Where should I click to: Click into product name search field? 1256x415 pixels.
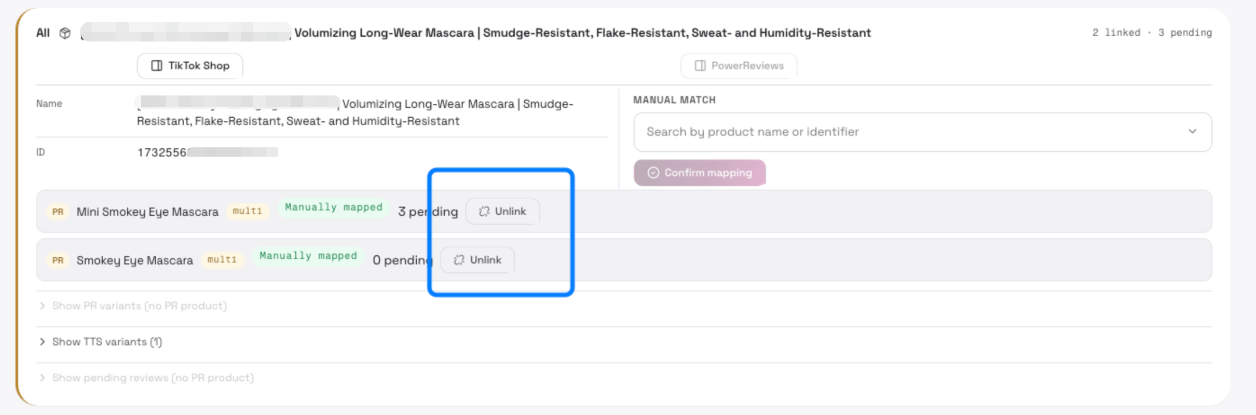tap(923, 132)
